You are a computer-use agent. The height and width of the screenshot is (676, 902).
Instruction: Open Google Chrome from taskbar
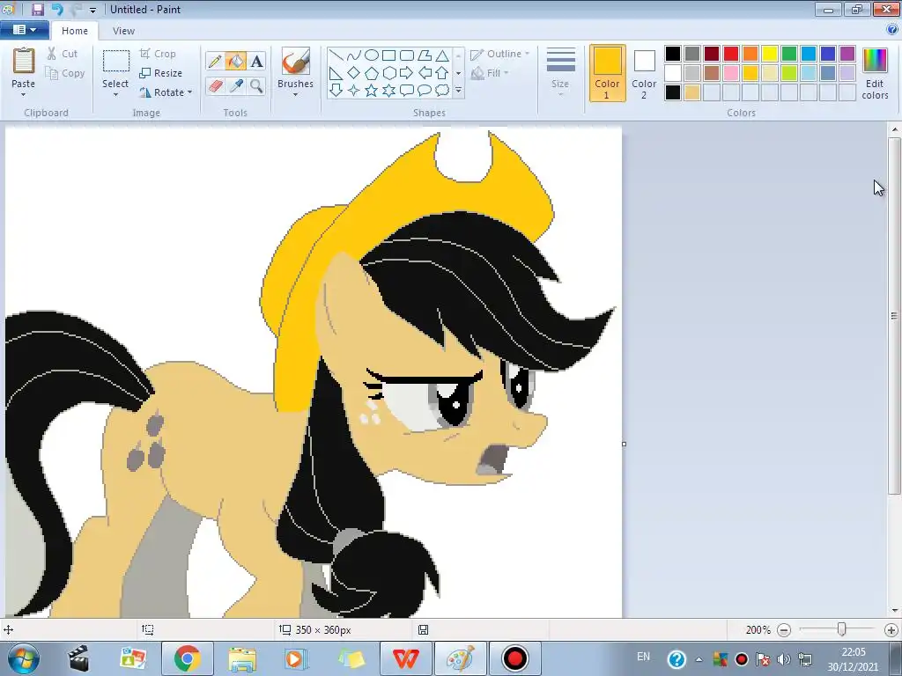187,658
